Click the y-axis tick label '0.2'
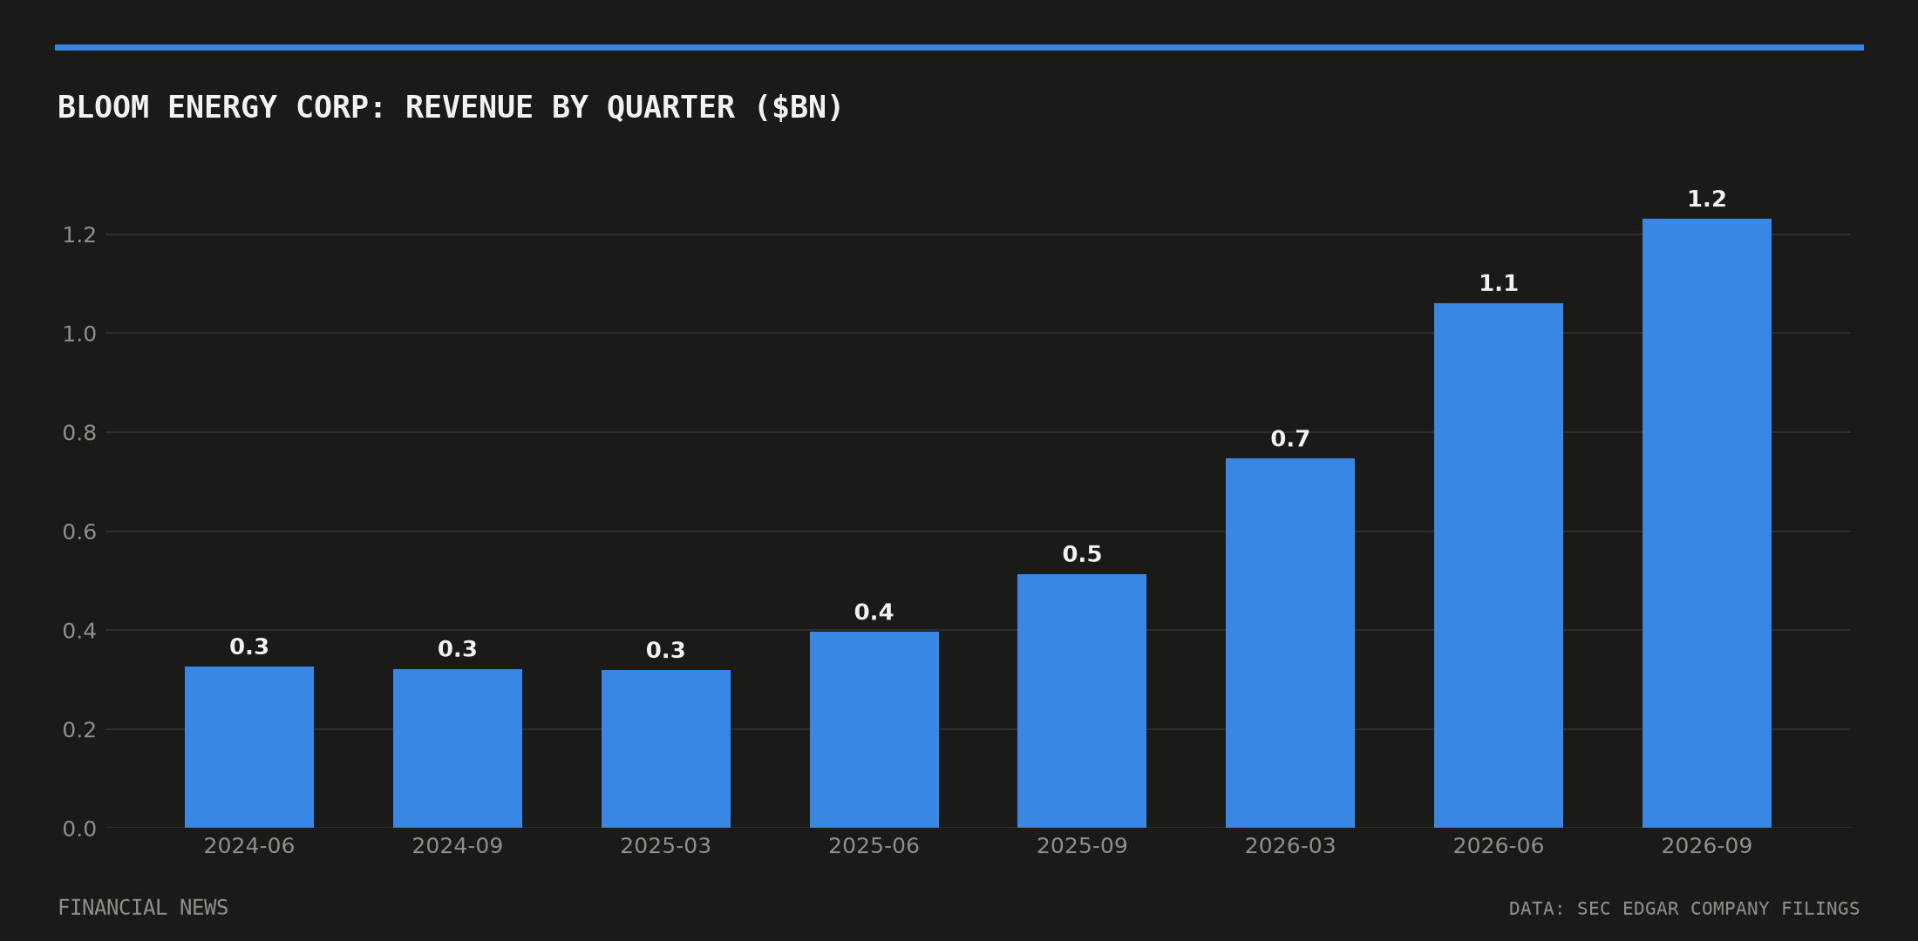The height and width of the screenshot is (941, 1918). [x=79, y=729]
